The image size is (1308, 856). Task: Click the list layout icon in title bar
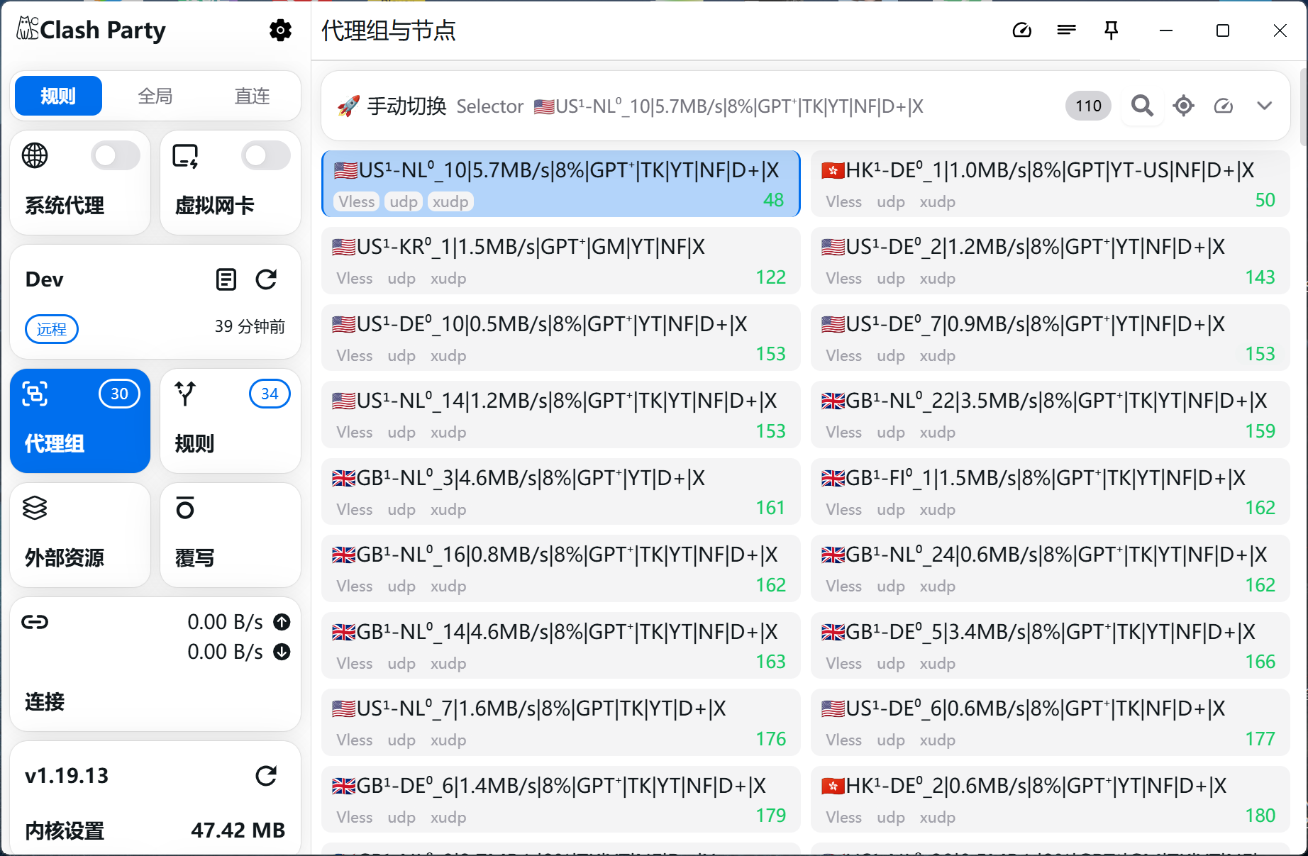click(1066, 30)
